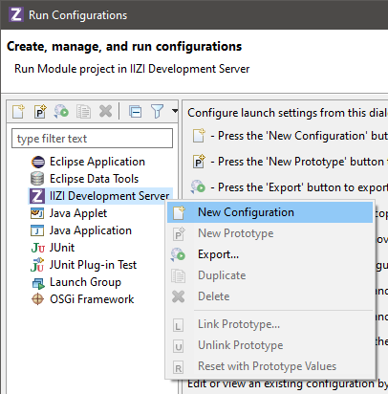
Task: Click the context menu Duplicate icon
Action: click(x=178, y=275)
